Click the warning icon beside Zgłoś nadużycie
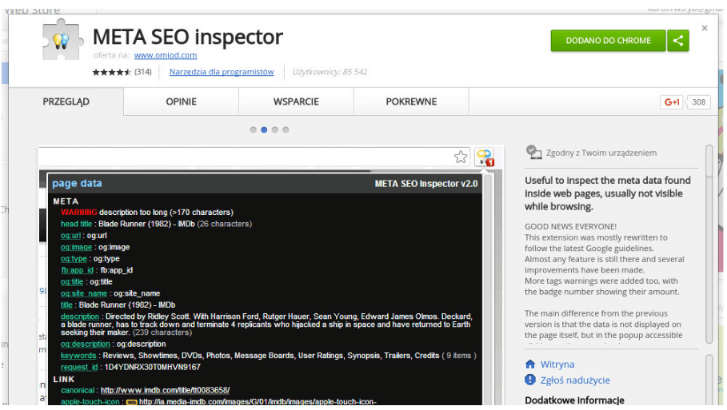This screenshot has height=410, width=727. click(x=530, y=380)
